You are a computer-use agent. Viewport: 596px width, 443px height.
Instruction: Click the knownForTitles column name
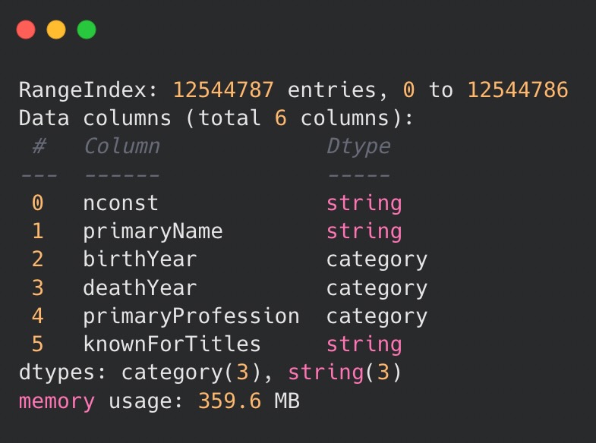pos(172,344)
